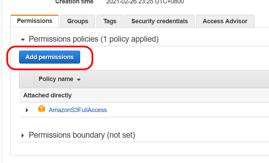Select the Tags tab
Viewport: 269px width, 163px height.
110,21
